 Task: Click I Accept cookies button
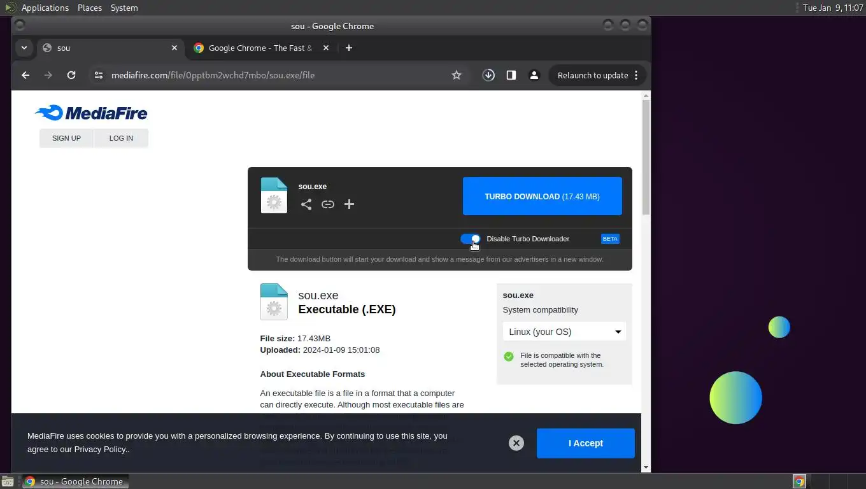point(586,443)
